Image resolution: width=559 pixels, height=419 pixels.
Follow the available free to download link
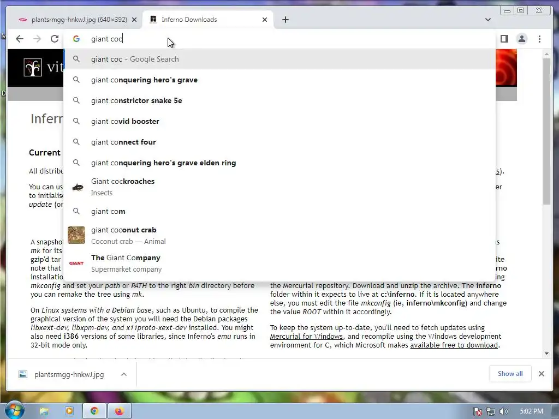point(454,345)
